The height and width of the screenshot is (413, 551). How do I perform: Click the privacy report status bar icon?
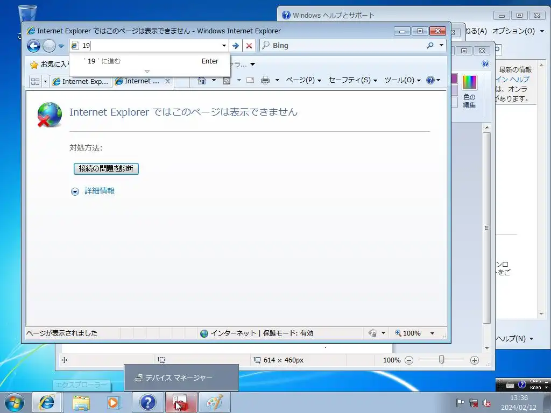click(x=372, y=333)
